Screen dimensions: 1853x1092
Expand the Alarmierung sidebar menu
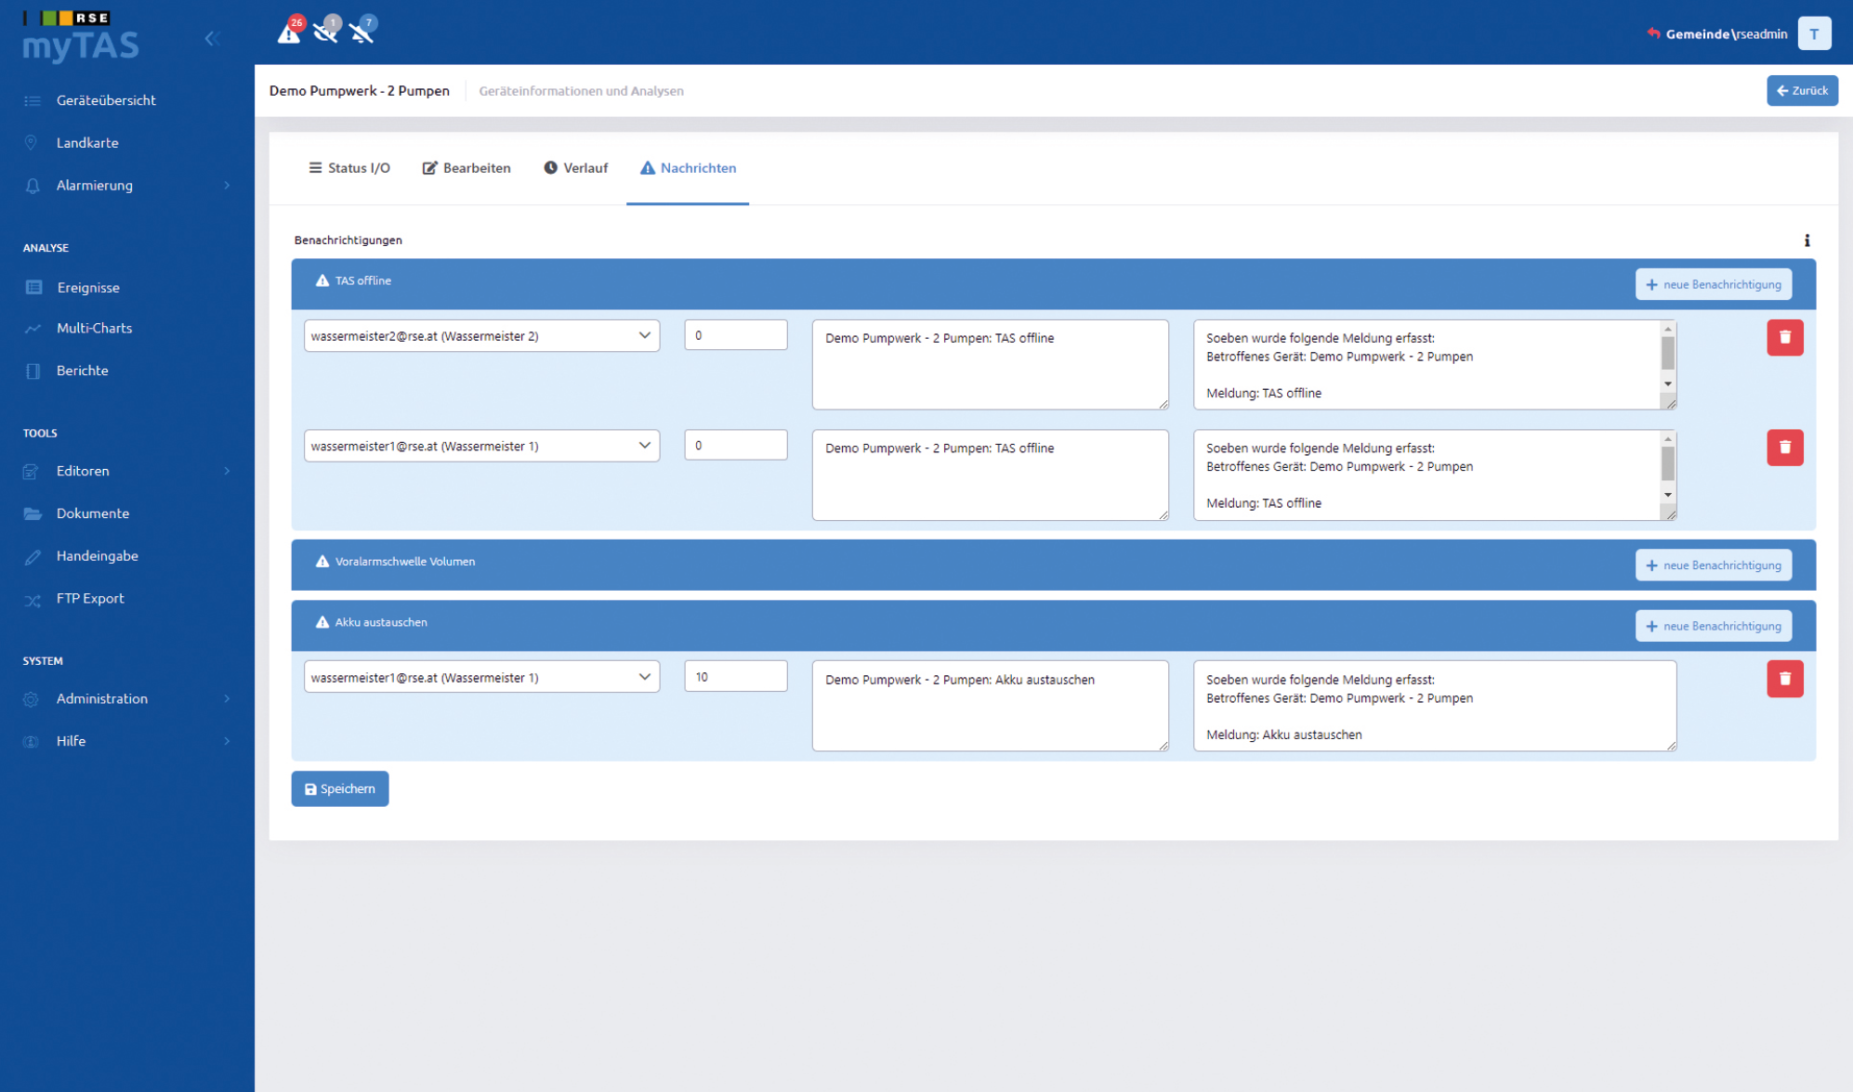[127, 185]
